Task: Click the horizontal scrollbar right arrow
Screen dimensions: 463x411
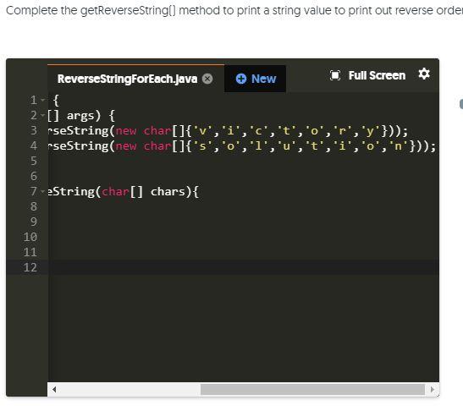Action: (432, 390)
